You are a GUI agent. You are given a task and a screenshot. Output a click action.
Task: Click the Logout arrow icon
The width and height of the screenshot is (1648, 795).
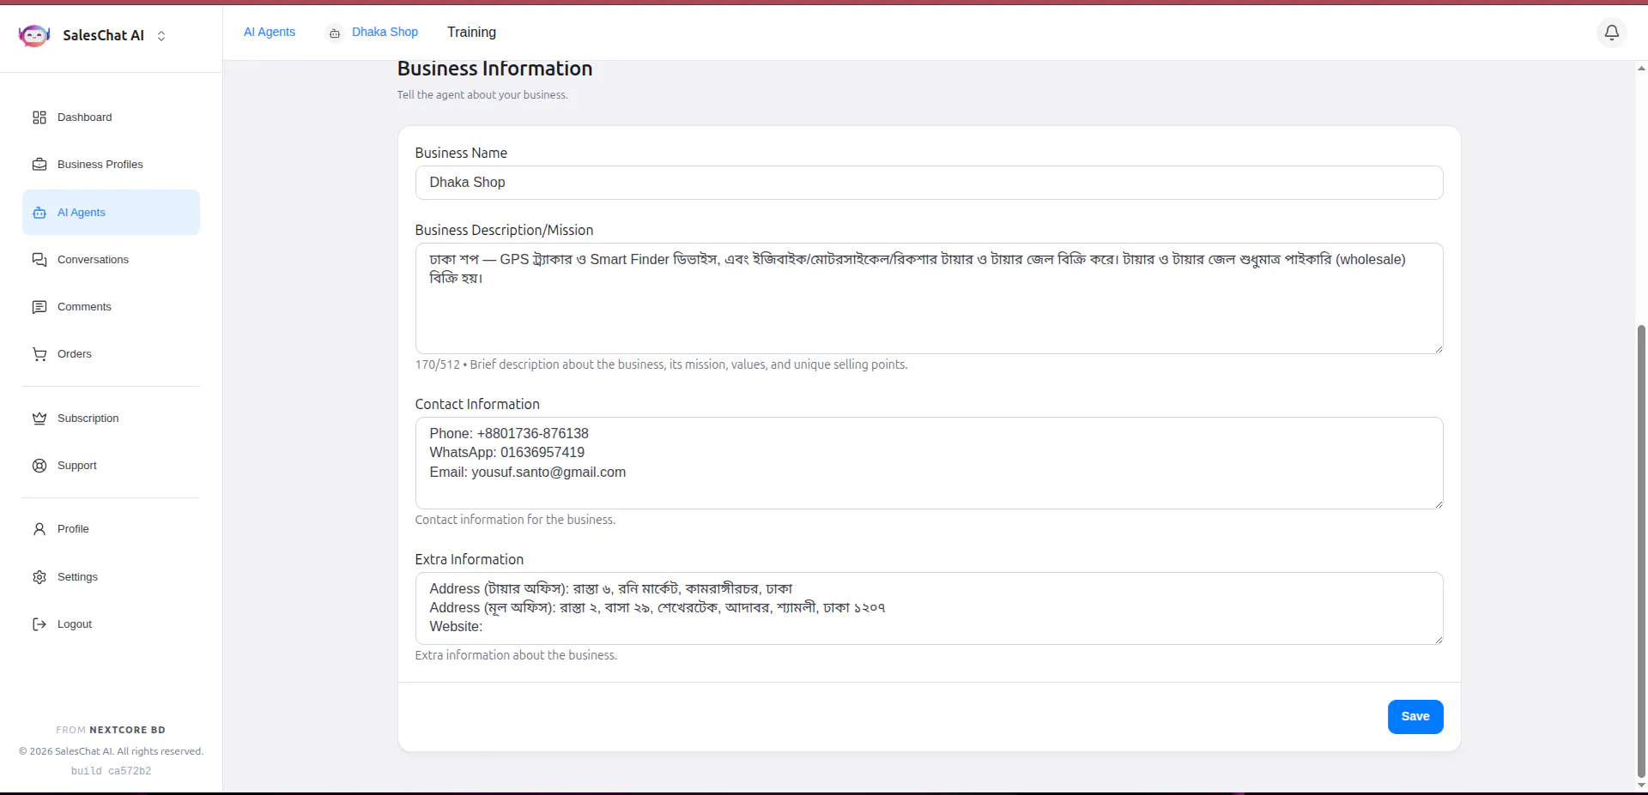coord(39,624)
